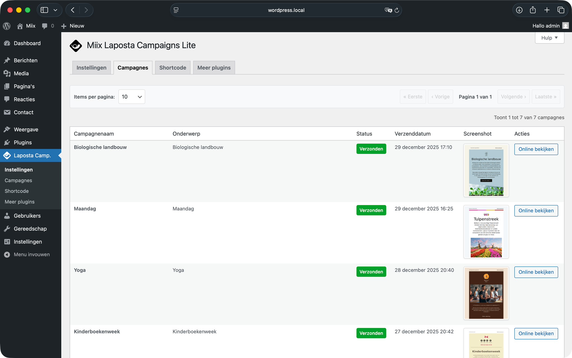The width and height of the screenshot is (572, 358).
Task: Select the Gereedschap tools icon
Action: (x=7, y=229)
